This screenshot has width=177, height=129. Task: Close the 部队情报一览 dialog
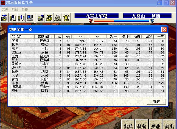point(164,30)
